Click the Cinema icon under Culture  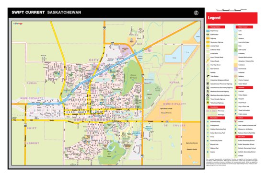click(x=236, y=121)
